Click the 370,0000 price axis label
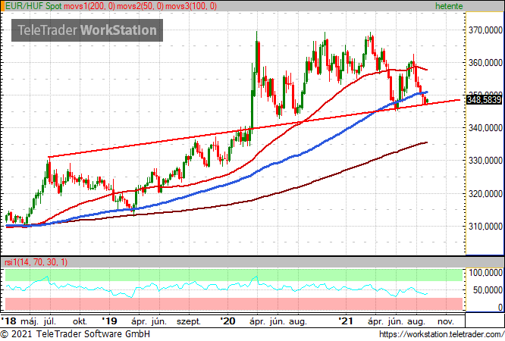This screenshot has height=341, width=505. (485, 30)
